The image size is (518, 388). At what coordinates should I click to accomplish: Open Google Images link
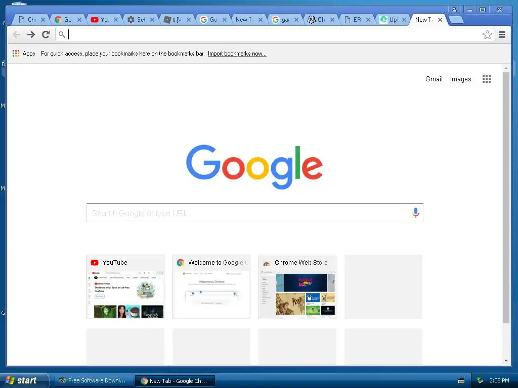pyautogui.click(x=460, y=79)
